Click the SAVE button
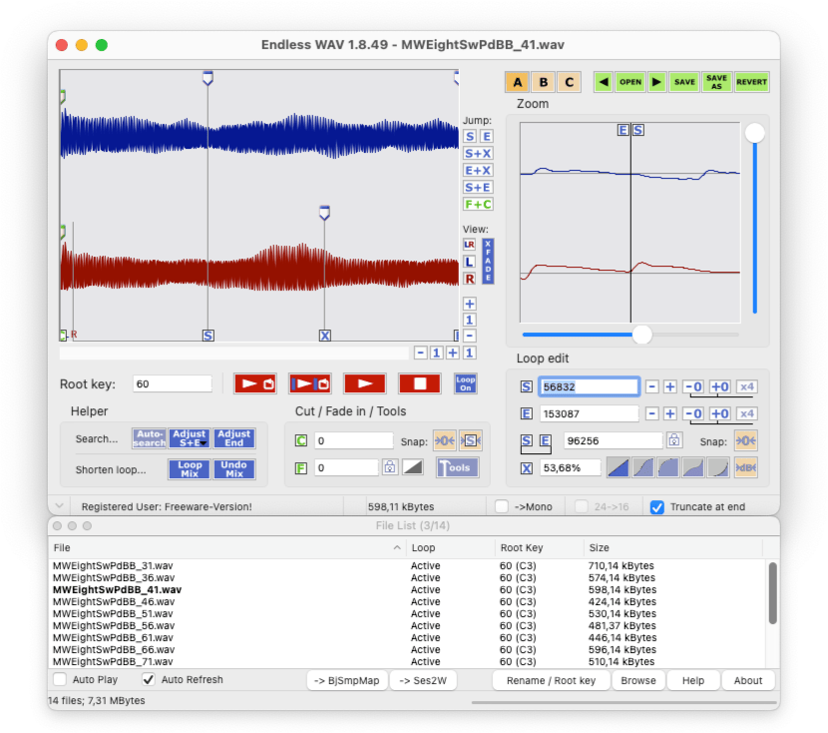 pyautogui.click(x=684, y=82)
